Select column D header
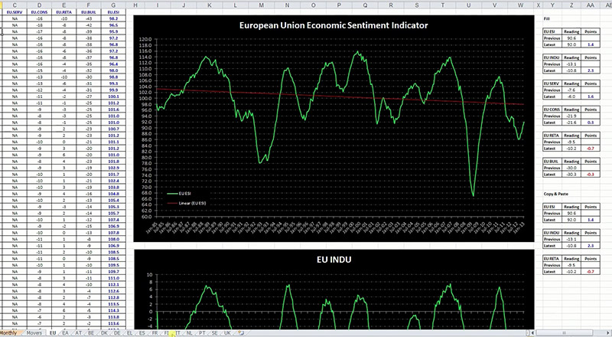The width and height of the screenshot is (612, 337). point(40,5)
